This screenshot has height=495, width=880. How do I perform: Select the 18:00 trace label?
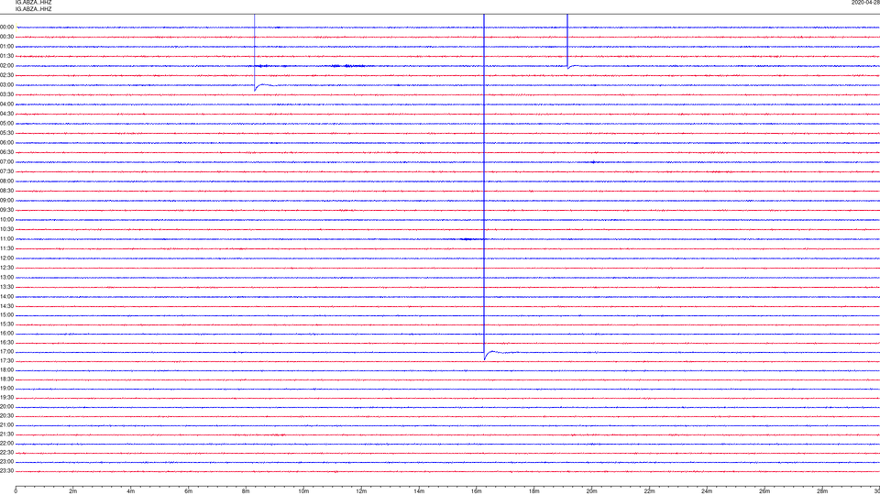click(6, 370)
